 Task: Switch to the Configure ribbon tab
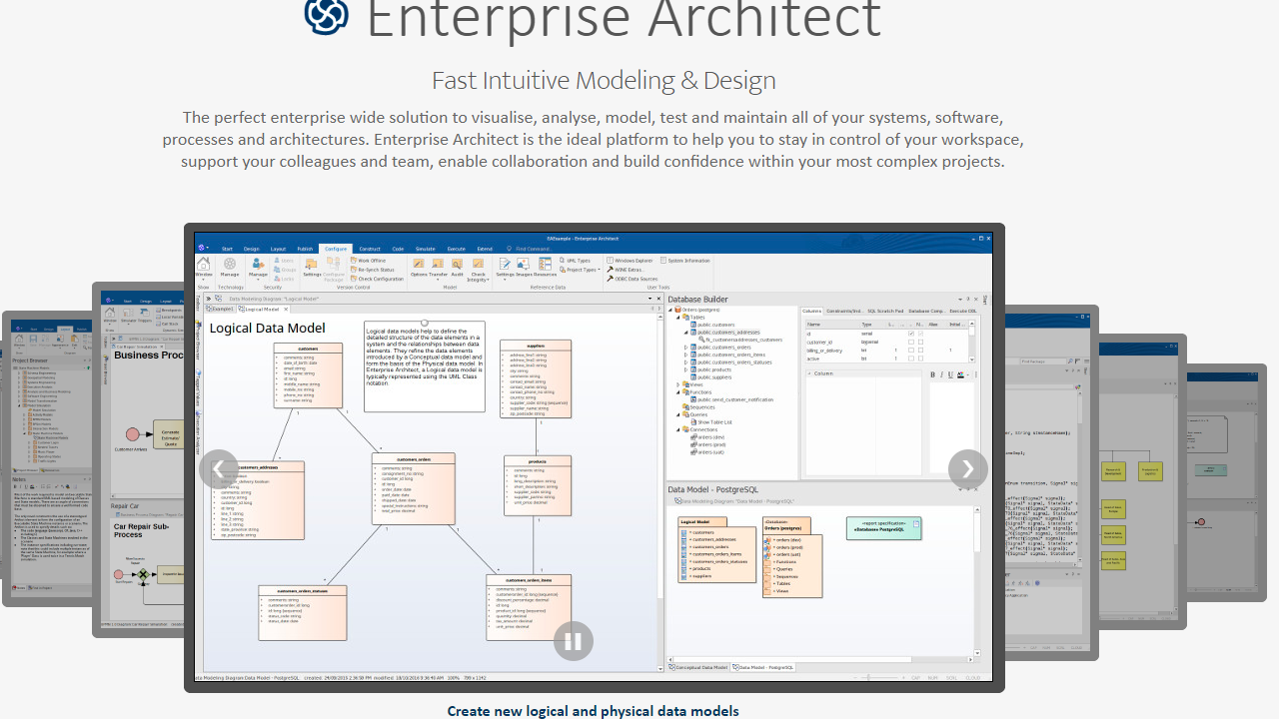(335, 249)
